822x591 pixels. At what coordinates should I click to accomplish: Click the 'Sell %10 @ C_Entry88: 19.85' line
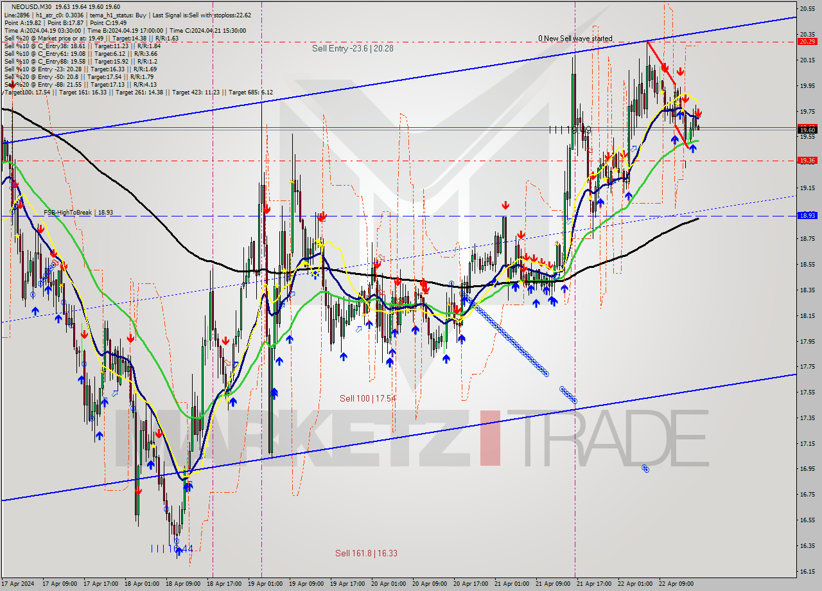pyautogui.click(x=80, y=61)
